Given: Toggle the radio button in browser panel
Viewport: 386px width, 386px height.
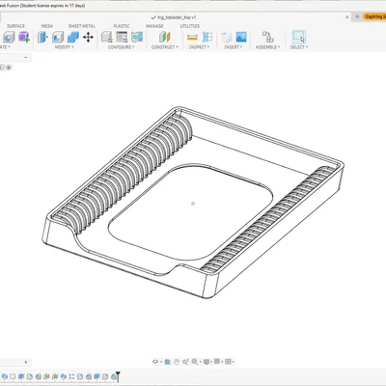Looking at the screenshot, I should 9,68.
